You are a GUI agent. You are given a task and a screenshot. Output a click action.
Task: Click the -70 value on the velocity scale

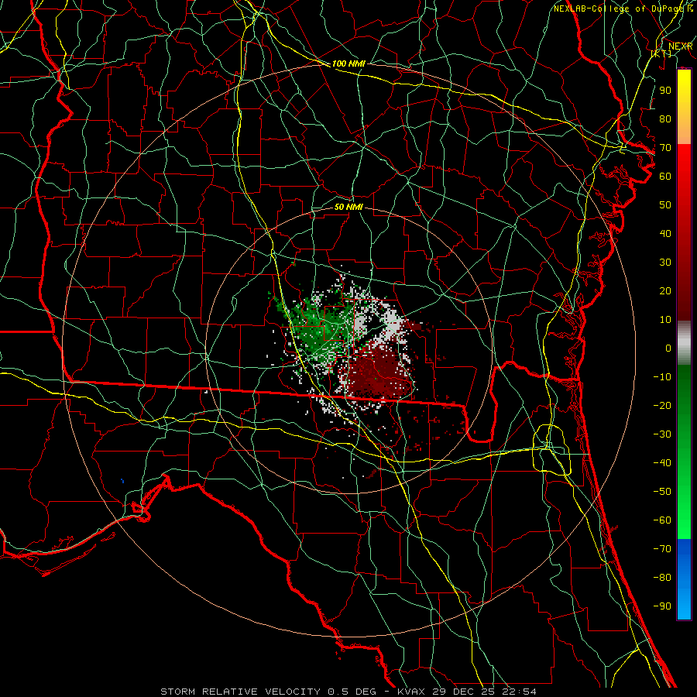click(662, 548)
